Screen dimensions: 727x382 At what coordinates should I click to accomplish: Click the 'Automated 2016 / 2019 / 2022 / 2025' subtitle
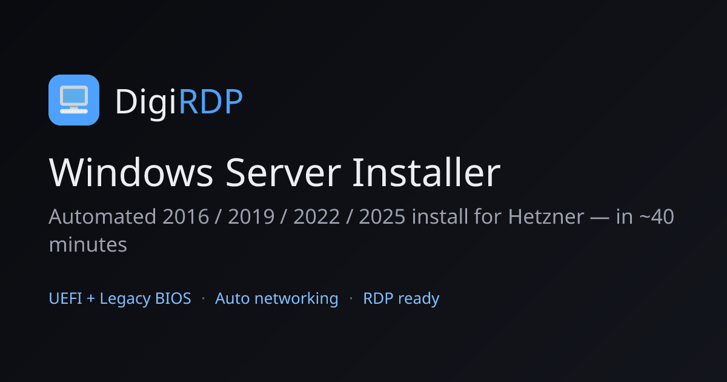pos(361,230)
